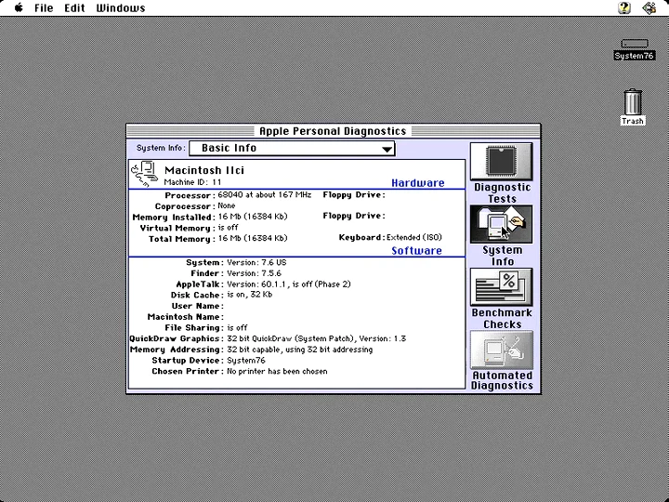Click the 'Machine ID: 11' text
The width and height of the screenshot is (669, 502).
(193, 182)
